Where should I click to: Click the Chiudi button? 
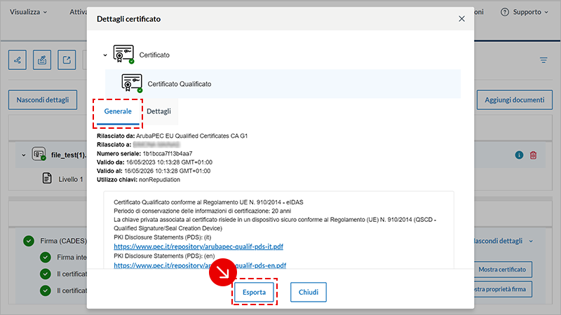309,292
